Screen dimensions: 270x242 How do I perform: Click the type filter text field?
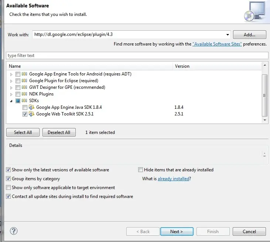137,56
